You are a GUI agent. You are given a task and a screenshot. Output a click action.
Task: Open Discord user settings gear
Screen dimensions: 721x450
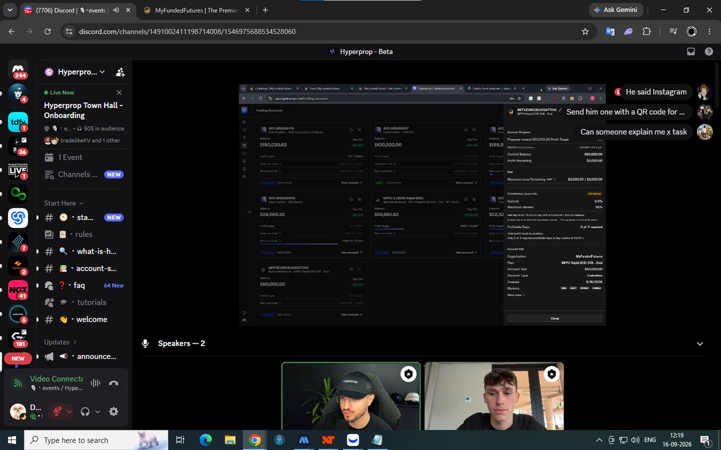coord(114,412)
